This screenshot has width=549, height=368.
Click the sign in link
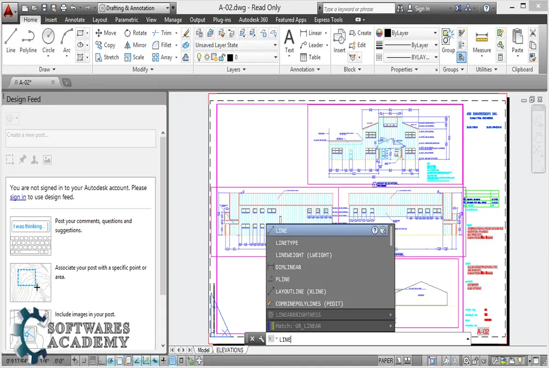tap(18, 197)
